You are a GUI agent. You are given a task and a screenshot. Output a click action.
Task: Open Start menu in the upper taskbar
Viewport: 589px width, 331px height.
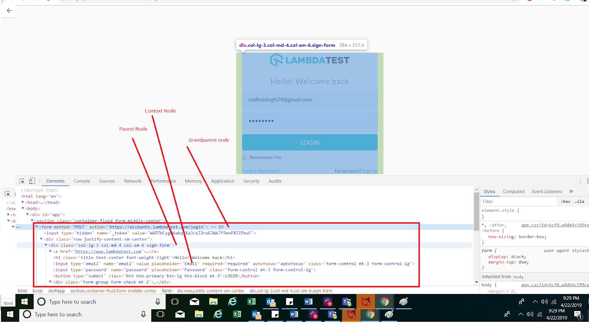click(x=25, y=302)
